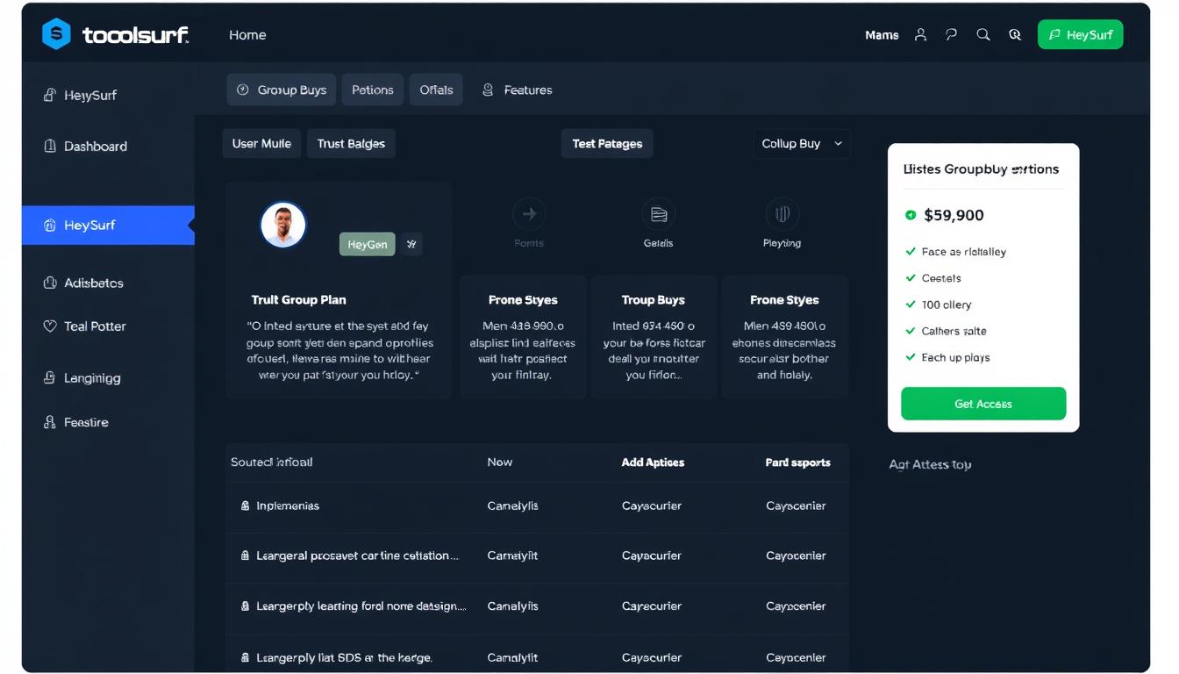
Task: Click the highlighted HeySurf sidebar icon
Action: pyautogui.click(x=50, y=226)
